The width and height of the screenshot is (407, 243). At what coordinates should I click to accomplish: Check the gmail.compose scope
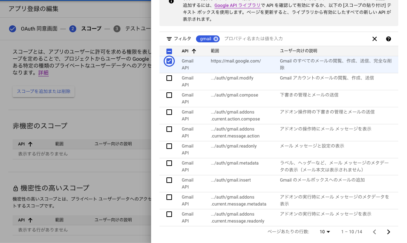(x=169, y=95)
